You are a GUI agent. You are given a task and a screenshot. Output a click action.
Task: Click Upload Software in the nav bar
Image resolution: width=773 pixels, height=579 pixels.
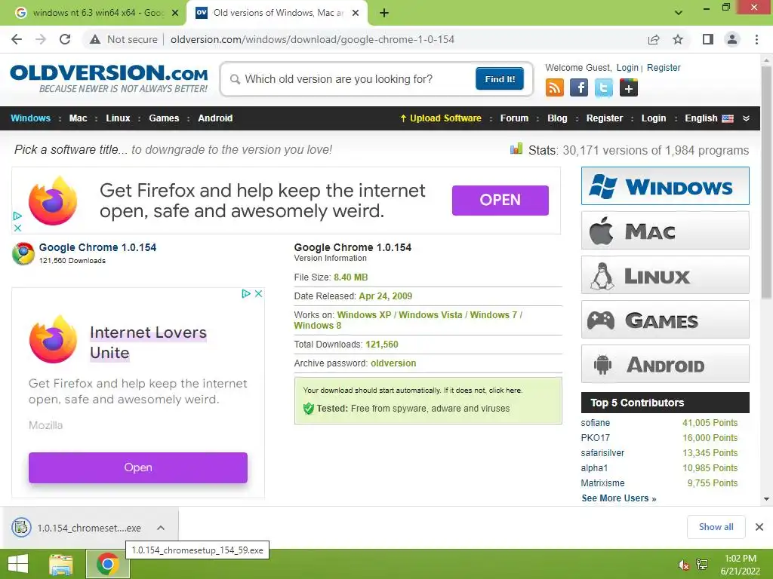440,118
